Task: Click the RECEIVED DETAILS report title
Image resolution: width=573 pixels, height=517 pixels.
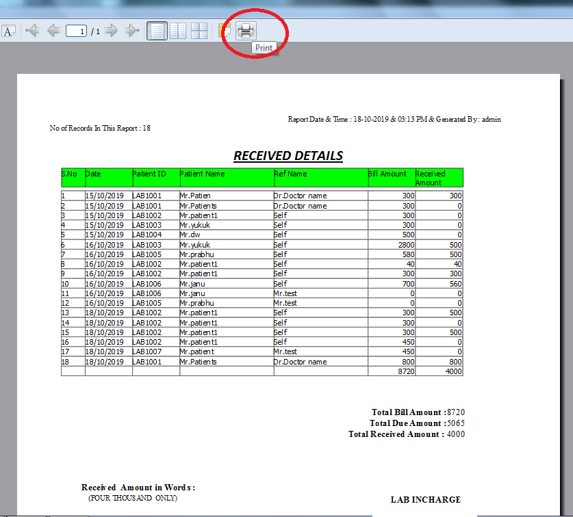Action: pyautogui.click(x=288, y=156)
